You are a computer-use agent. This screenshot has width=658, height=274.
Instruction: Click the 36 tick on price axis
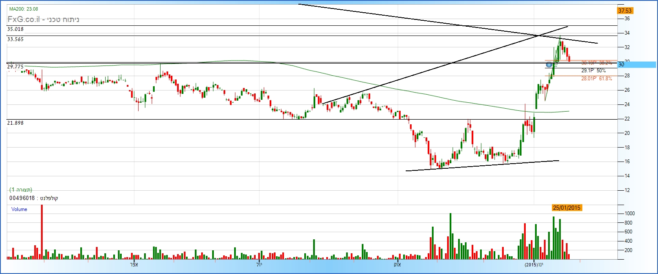[627, 19]
